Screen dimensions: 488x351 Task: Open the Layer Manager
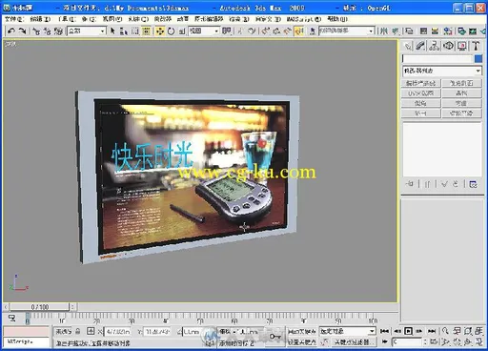coord(409,31)
